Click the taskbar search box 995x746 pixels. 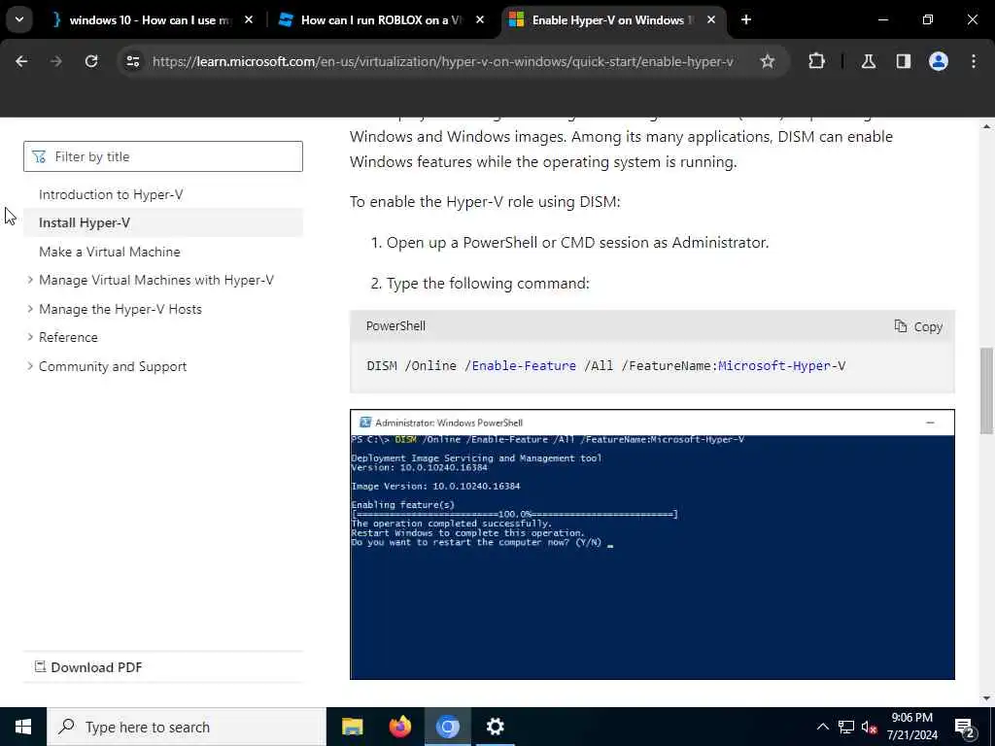(x=186, y=727)
